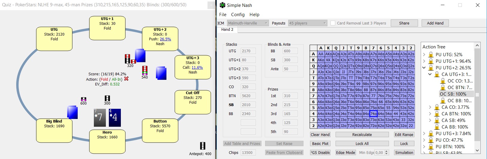The height and width of the screenshot is (159, 487).
Task: Click the Add Hand button
Action: point(435,23)
